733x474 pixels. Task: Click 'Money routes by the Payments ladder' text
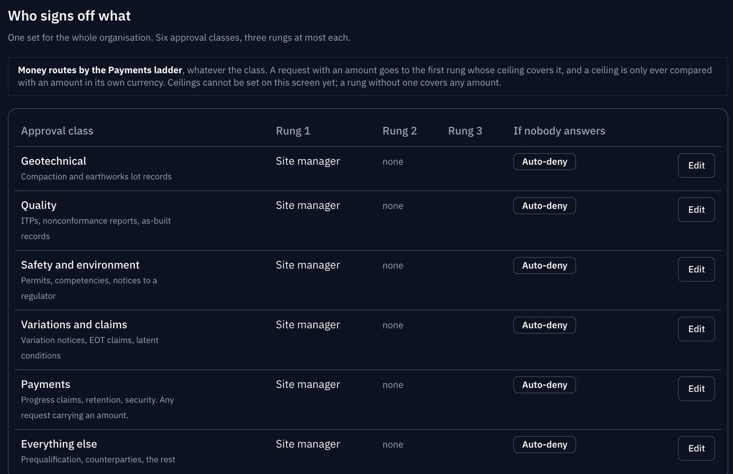coord(100,70)
